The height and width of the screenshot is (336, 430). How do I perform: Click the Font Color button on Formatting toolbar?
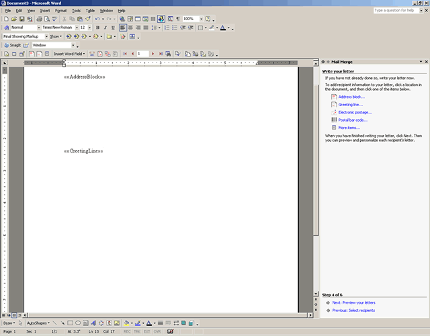pyautogui.click(x=223, y=28)
